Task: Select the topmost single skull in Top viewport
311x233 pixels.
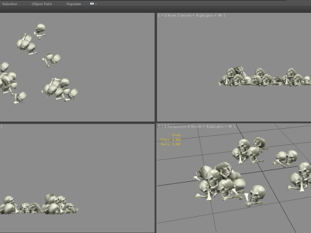Action: pyautogui.click(x=40, y=31)
